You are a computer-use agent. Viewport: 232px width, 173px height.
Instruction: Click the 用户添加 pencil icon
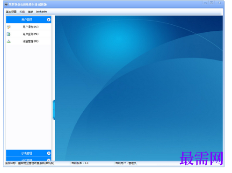[9, 27]
